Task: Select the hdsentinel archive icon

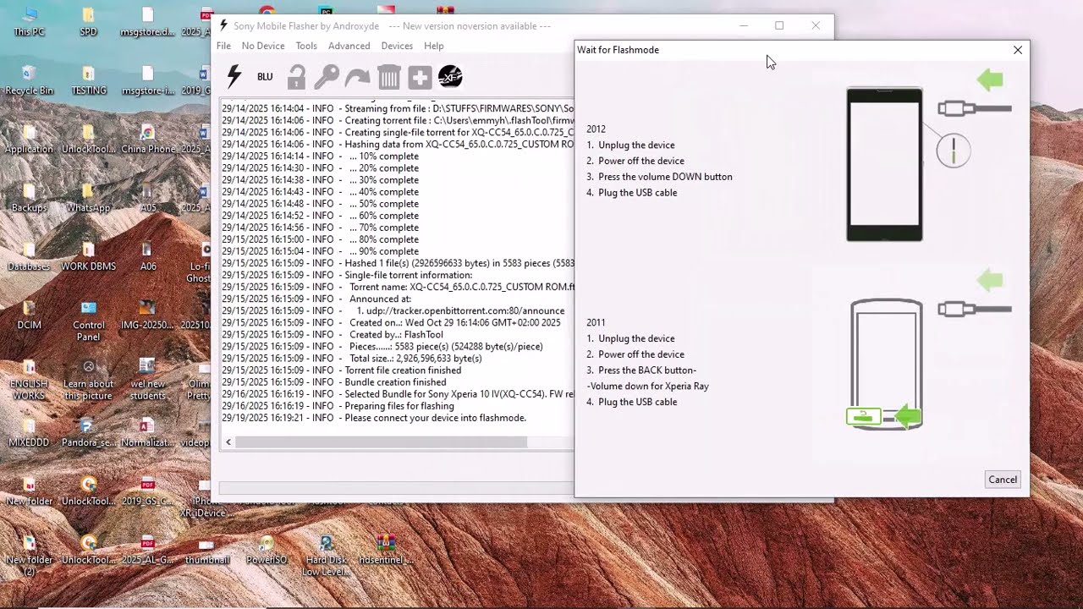Action: pos(385,549)
